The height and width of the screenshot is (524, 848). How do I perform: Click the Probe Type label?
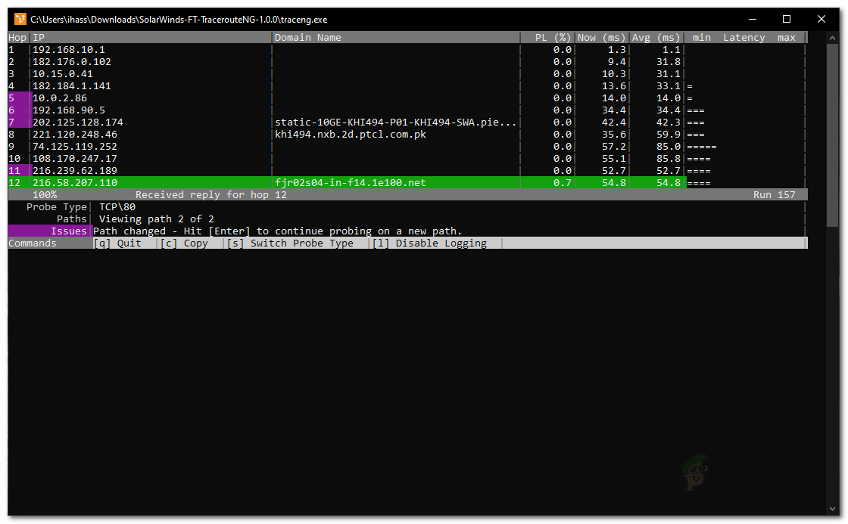[x=57, y=207]
